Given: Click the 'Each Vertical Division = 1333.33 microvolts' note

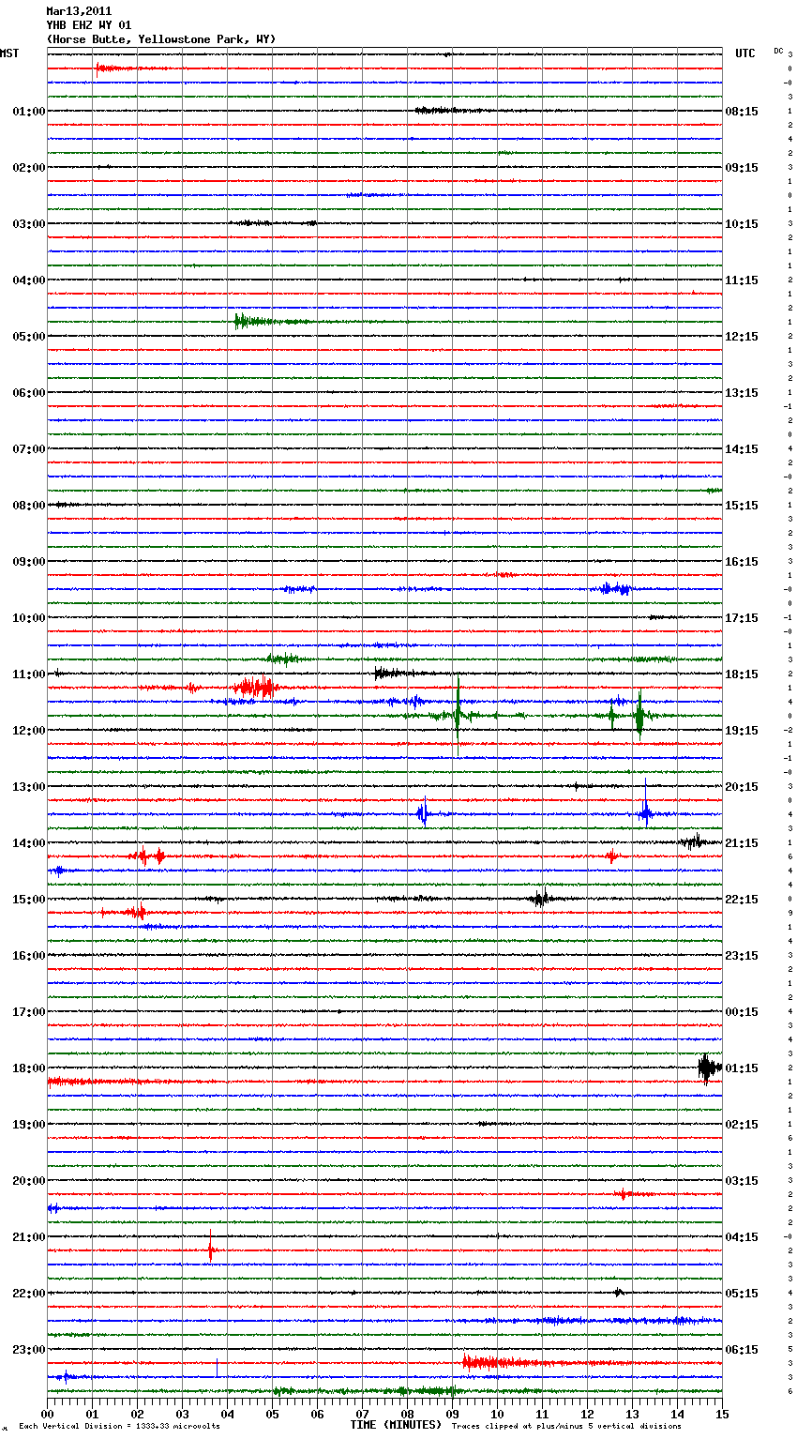Looking at the screenshot, I should (119, 1426).
